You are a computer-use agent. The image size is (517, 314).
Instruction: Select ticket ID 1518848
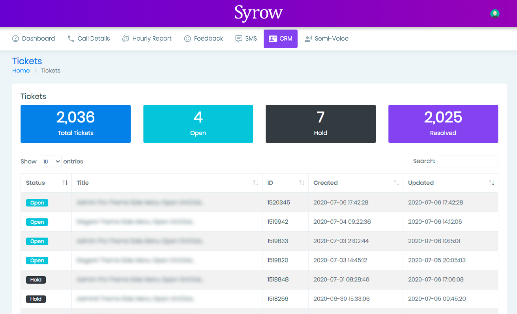point(278,280)
